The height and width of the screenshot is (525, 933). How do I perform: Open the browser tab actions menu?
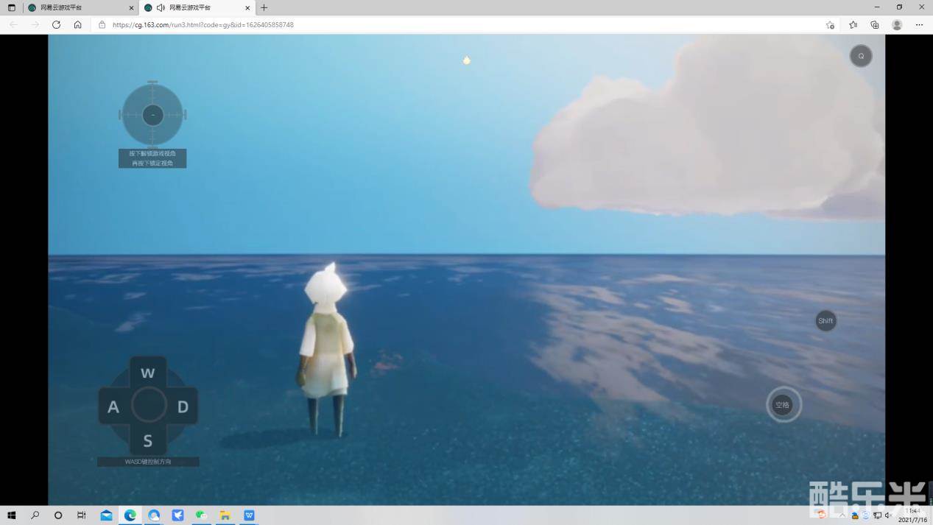pos(11,7)
